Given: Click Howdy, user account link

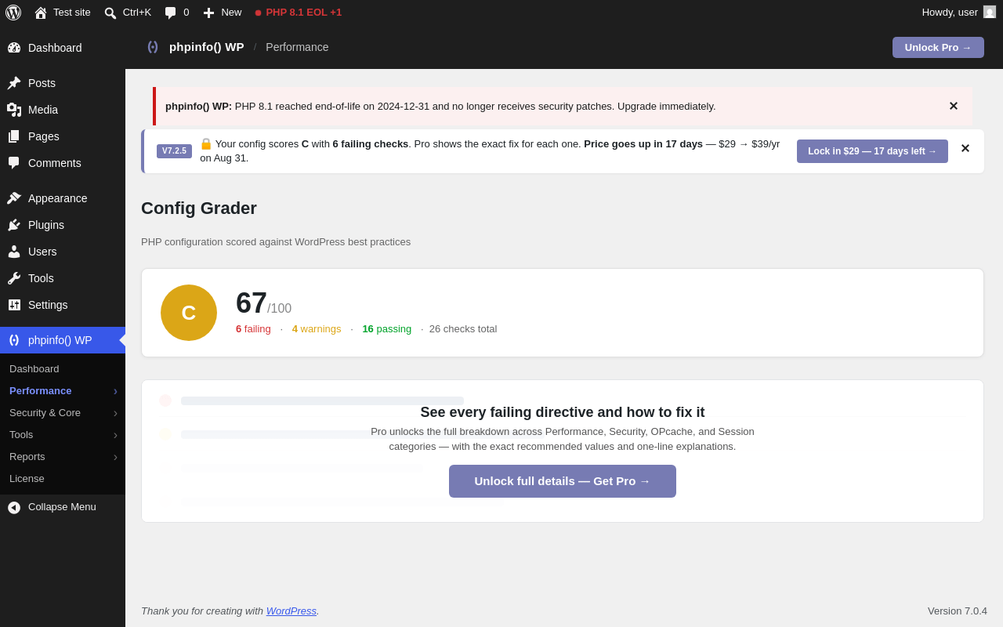Looking at the screenshot, I should (x=959, y=13).
